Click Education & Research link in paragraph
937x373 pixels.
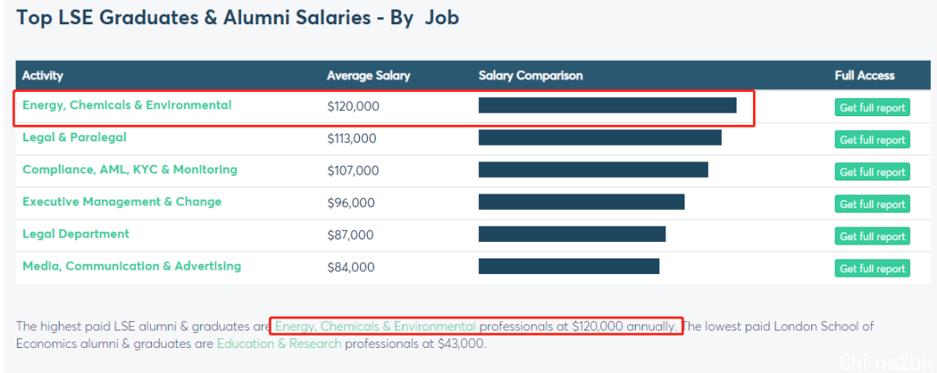pos(279,344)
